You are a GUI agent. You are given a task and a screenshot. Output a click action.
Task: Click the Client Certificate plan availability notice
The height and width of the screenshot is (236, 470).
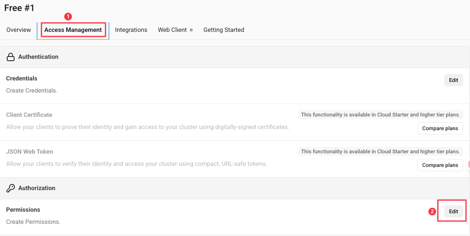pos(380,115)
